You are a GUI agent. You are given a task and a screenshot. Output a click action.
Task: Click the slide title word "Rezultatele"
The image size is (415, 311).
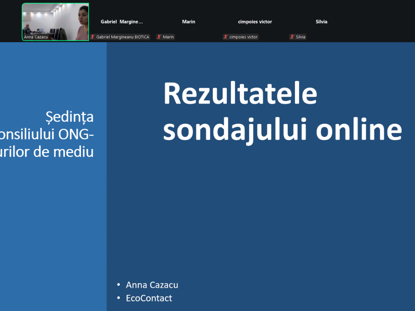click(240, 94)
